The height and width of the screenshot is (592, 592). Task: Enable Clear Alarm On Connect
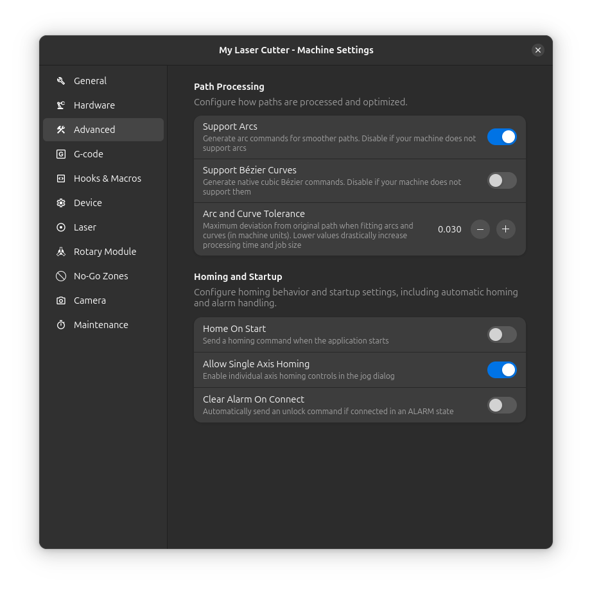pos(501,405)
